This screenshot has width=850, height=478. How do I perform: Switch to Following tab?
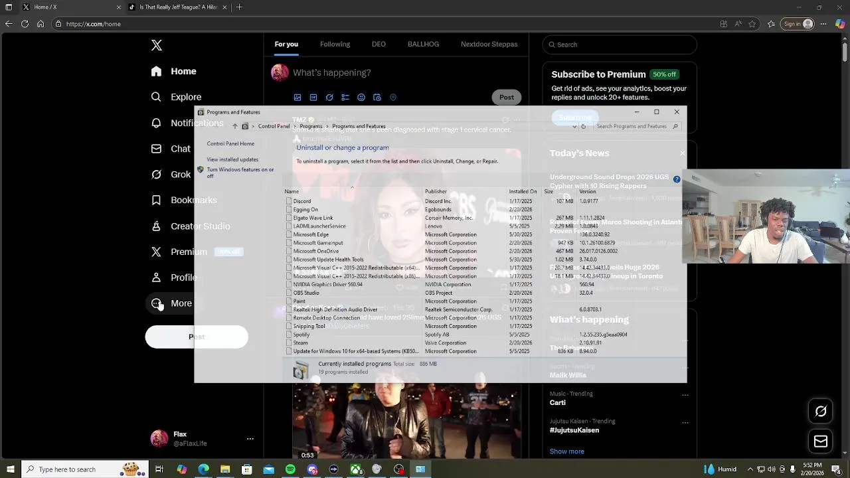(335, 44)
